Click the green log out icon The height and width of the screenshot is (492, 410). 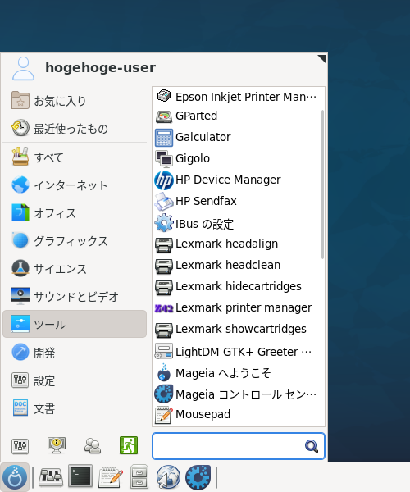click(129, 445)
